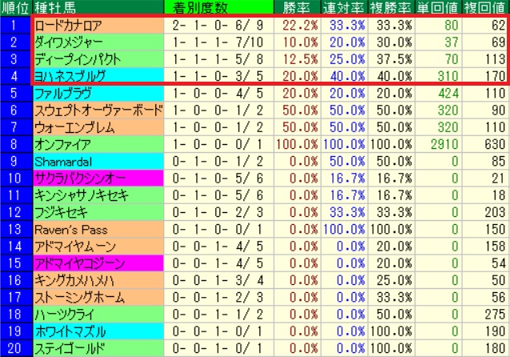Image resolution: width=510 pixels, height=357 pixels.
Task: Click Shamardal 複回値 85
Action: [486, 161]
